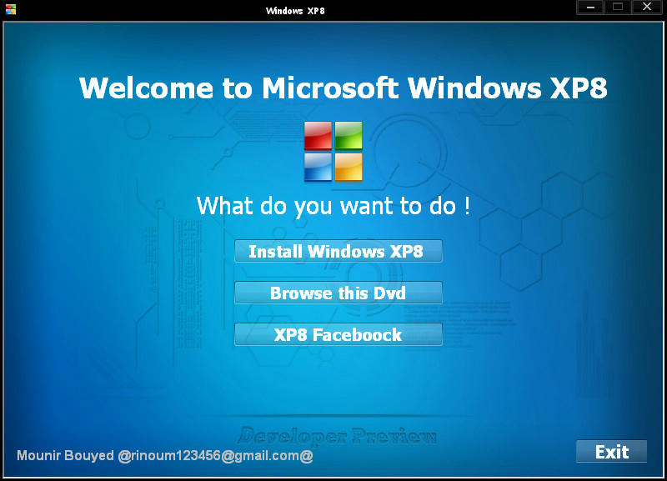Click the title bar app icon
Screen dimensions: 667x481
tap(11, 9)
